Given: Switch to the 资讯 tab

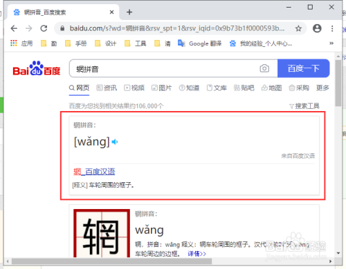Looking at the screenshot, I should [107, 88].
